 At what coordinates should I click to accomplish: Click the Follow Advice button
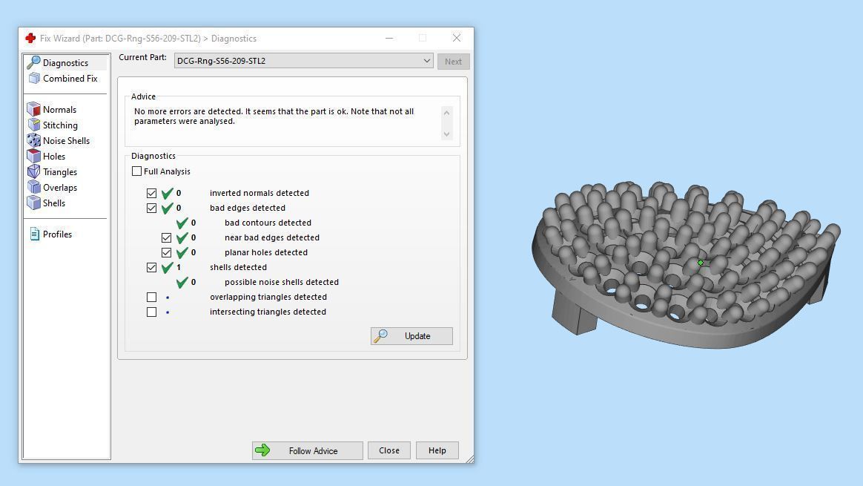click(307, 450)
